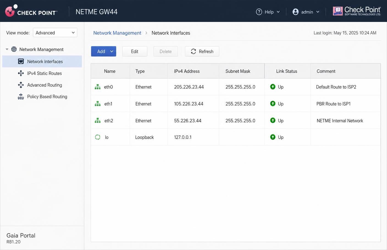387x250 pixels.
Task: Click the lo loopback icon
Action: coord(98,137)
